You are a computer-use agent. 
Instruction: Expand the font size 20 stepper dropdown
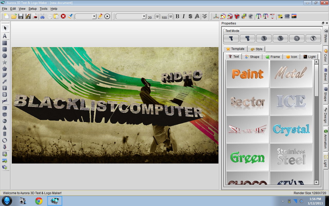(x=157, y=16)
